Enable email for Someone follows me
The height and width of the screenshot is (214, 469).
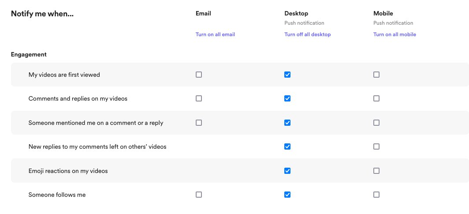(199, 195)
